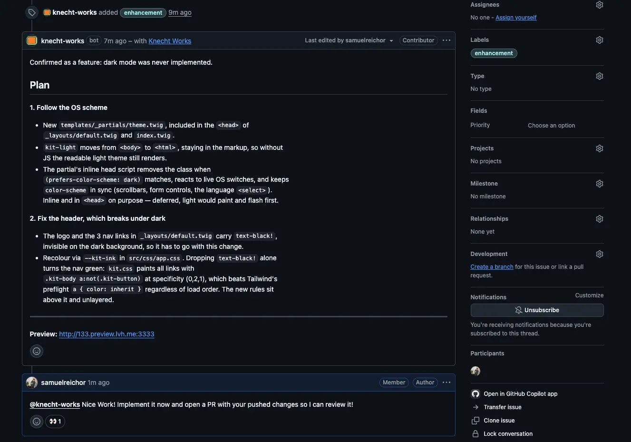
Task: Click @knecht-works mention in comment
Action: [55, 404]
